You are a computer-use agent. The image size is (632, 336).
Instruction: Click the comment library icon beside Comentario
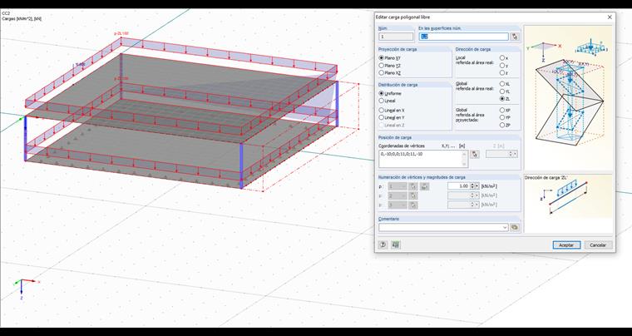pos(514,227)
